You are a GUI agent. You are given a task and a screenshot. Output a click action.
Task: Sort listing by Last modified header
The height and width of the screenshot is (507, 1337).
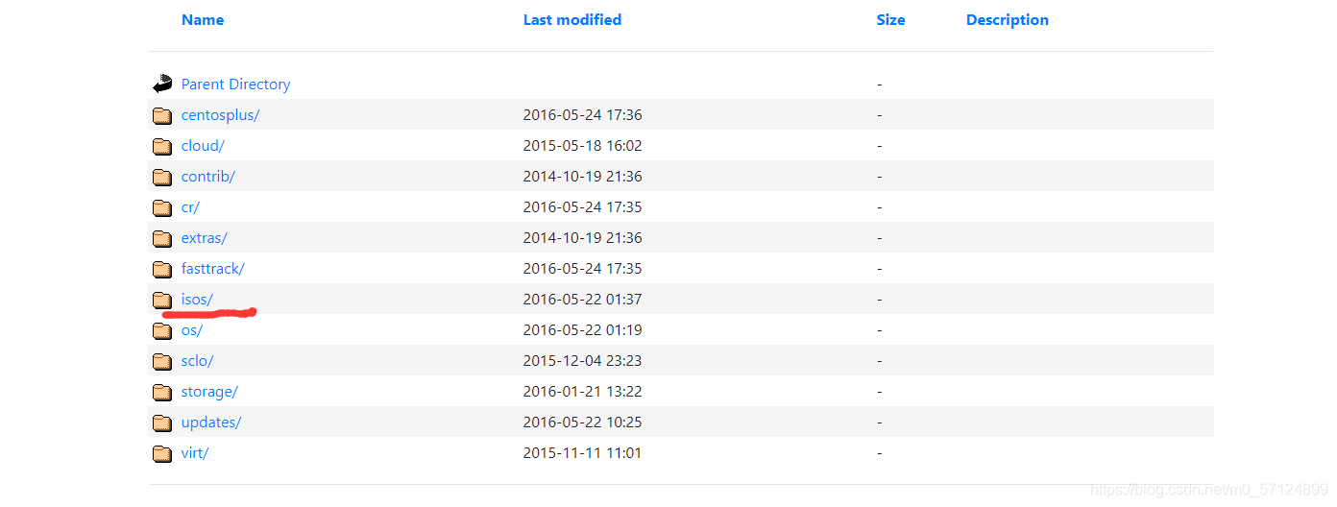point(572,19)
